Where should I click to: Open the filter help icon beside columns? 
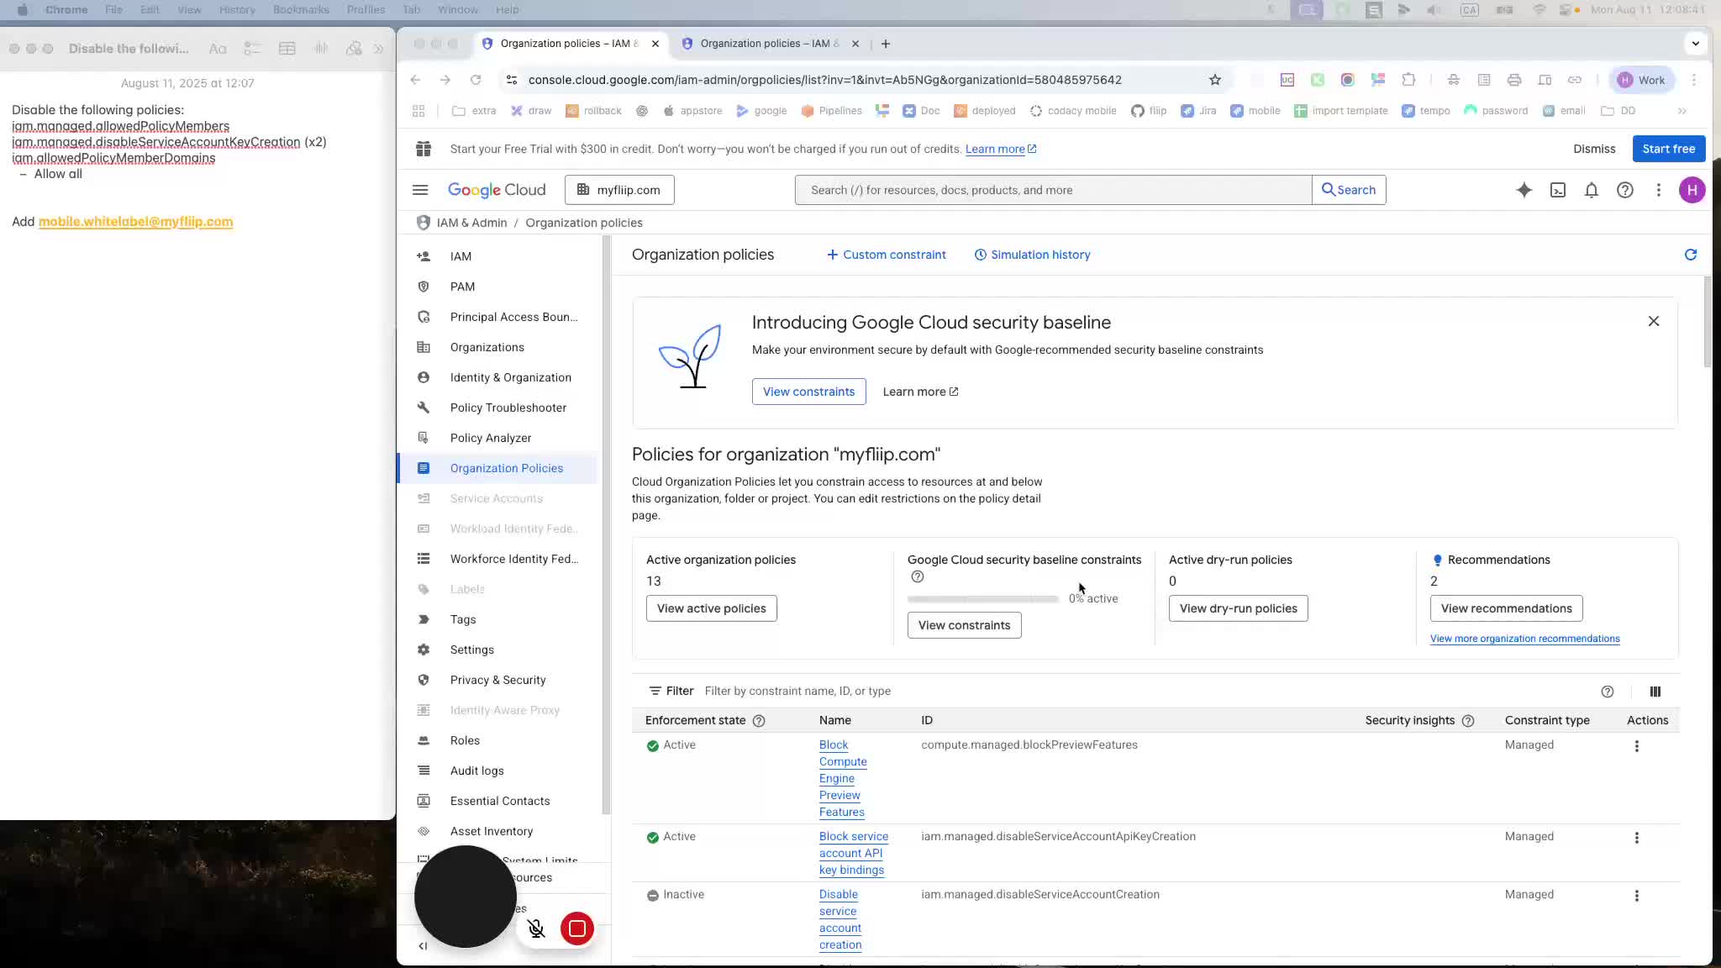click(x=1608, y=692)
